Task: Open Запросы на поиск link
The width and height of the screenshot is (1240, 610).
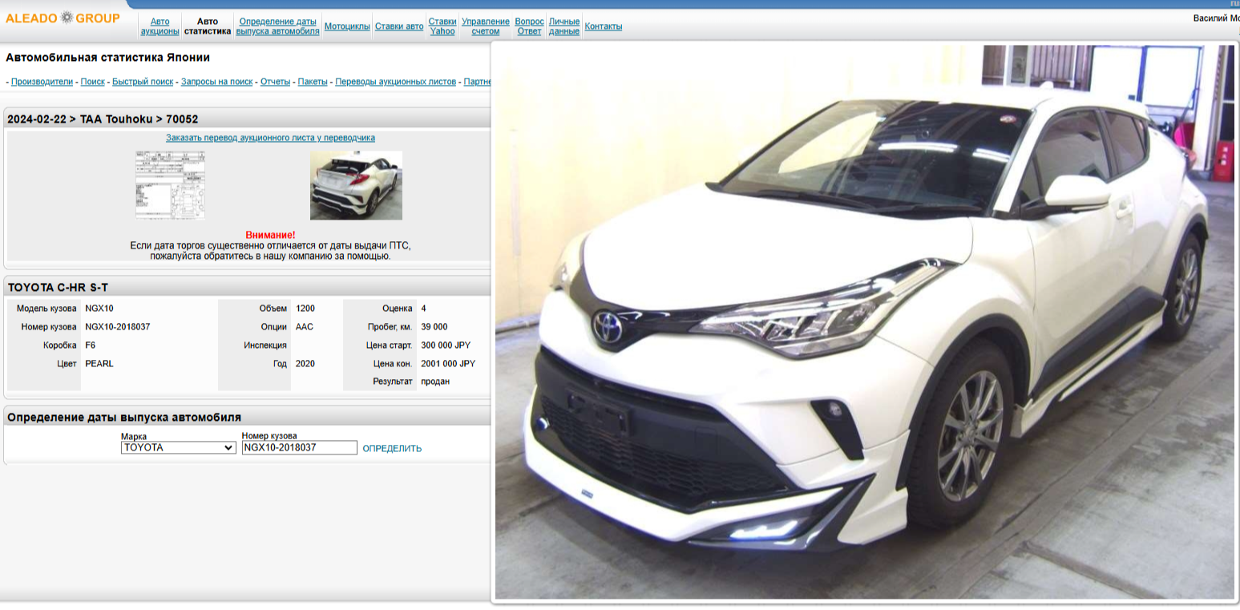Action: (216, 82)
